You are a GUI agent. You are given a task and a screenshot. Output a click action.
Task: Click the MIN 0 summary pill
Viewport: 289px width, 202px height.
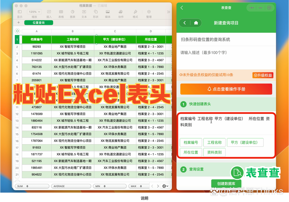[110, 186]
